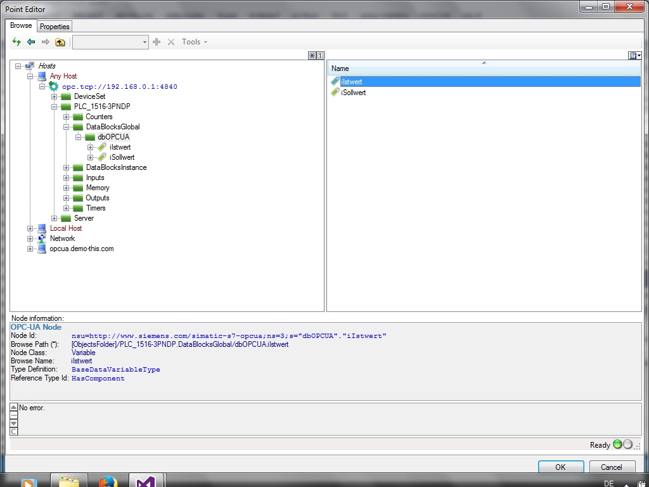
Task: Open Visual Studio from the taskbar
Action: point(146,482)
